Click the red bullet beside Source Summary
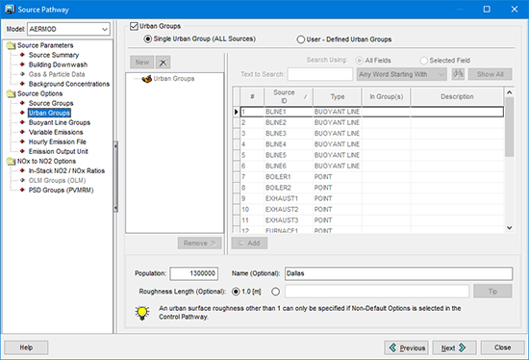The image size is (529, 360). [x=22, y=55]
